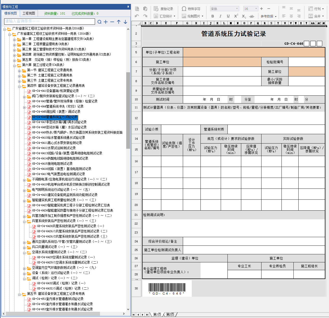The image size is (329, 318).
Task: Go to next sheet page arrow
Action: click(x=143, y=315)
